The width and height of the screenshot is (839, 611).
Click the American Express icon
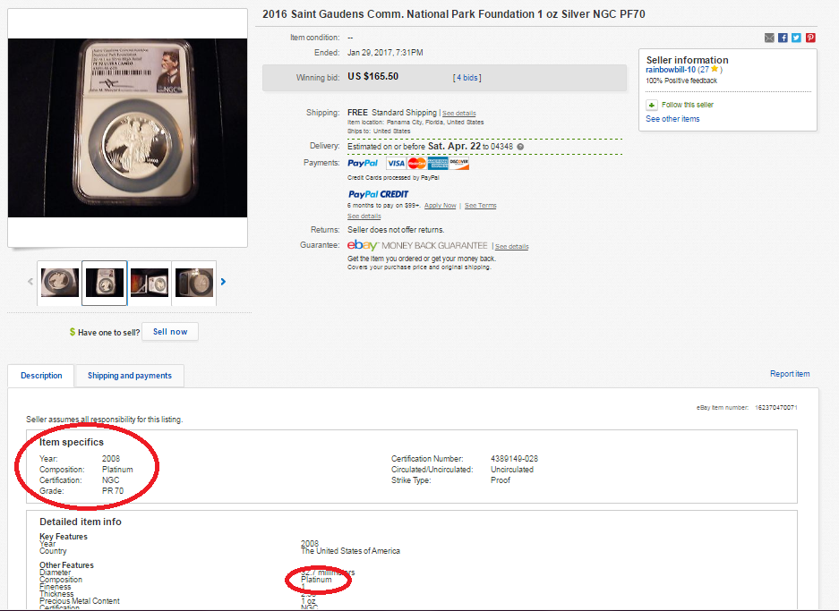click(438, 163)
